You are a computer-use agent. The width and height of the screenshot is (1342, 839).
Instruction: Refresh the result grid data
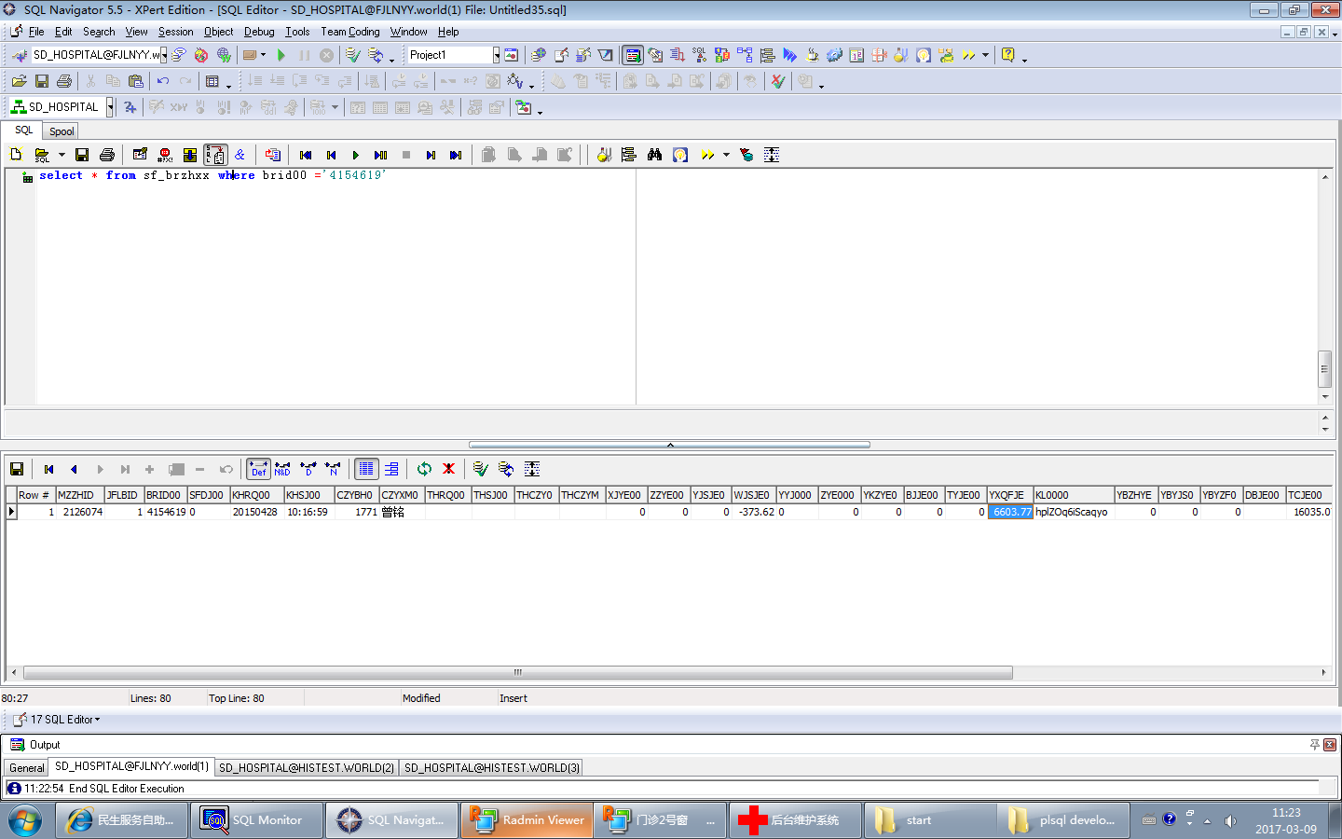click(424, 469)
